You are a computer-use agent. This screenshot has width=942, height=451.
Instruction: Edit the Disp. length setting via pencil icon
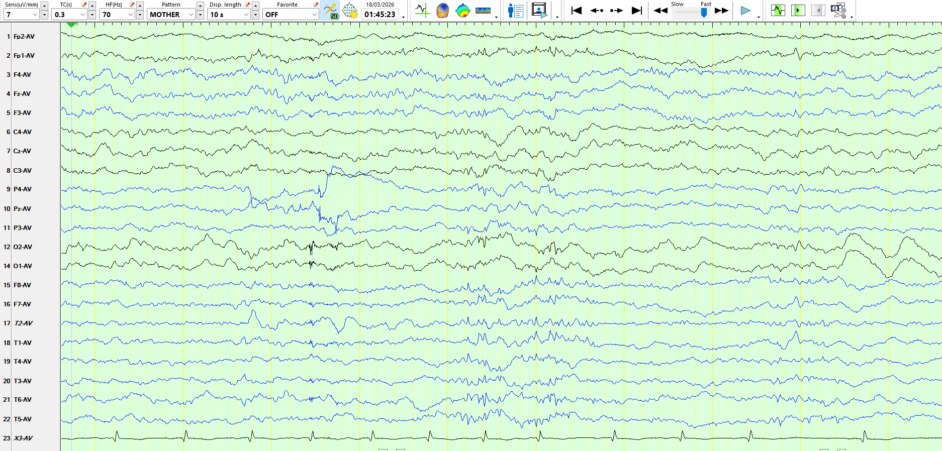[x=247, y=5]
